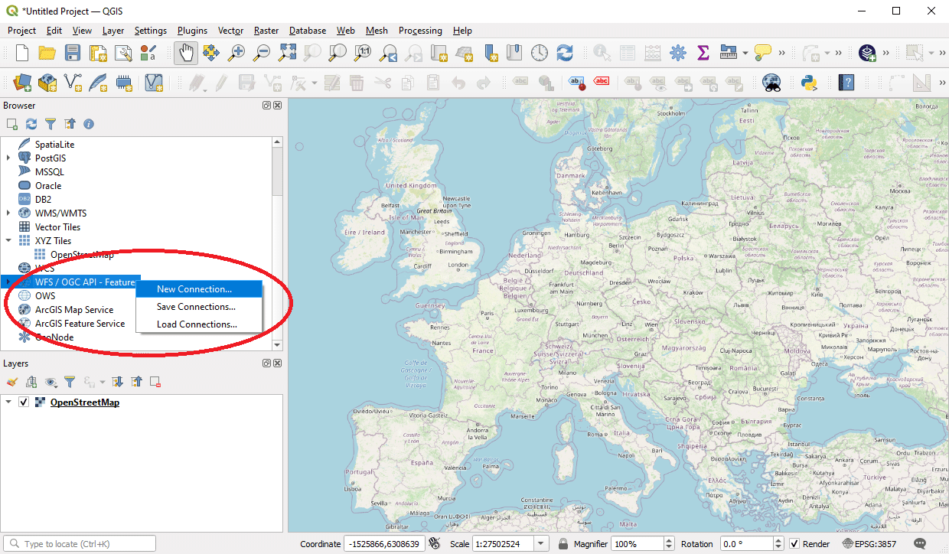Click the Zoom Full extent icon
This screenshot has height=554, width=949.
287,53
